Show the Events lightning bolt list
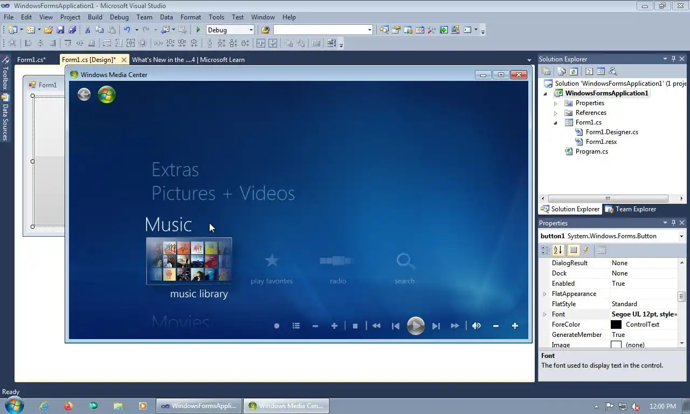Screen dimensions: 690x414 coord(586,250)
